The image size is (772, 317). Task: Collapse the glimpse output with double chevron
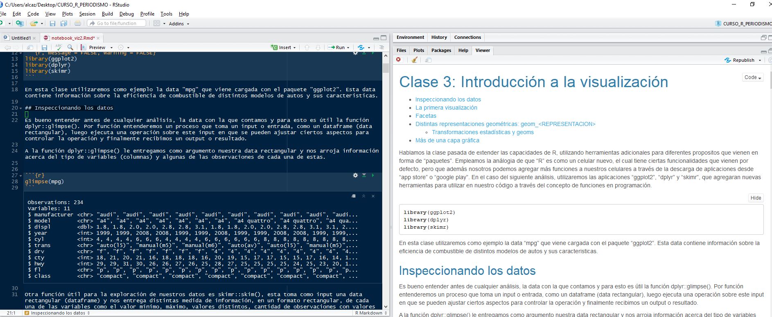363,196
